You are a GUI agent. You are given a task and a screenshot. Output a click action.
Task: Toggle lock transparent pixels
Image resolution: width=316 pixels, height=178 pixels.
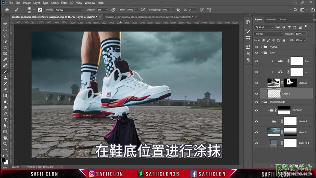point(263,40)
